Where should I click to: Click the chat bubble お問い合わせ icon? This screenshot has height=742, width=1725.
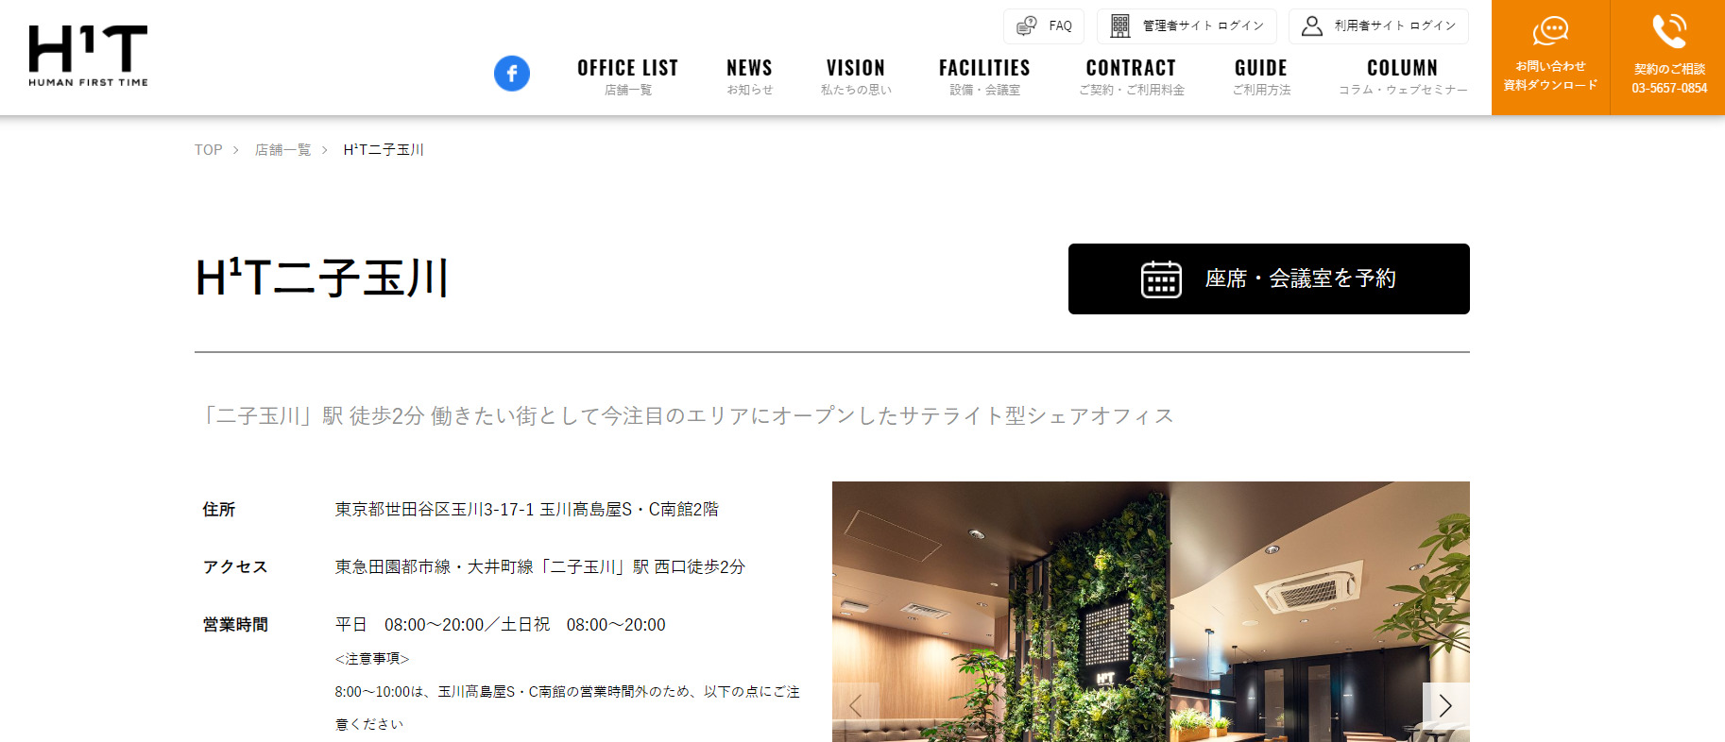coord(1550,31)
